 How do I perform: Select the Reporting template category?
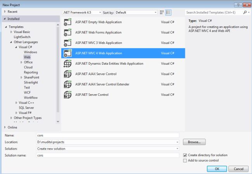(31, 72)
